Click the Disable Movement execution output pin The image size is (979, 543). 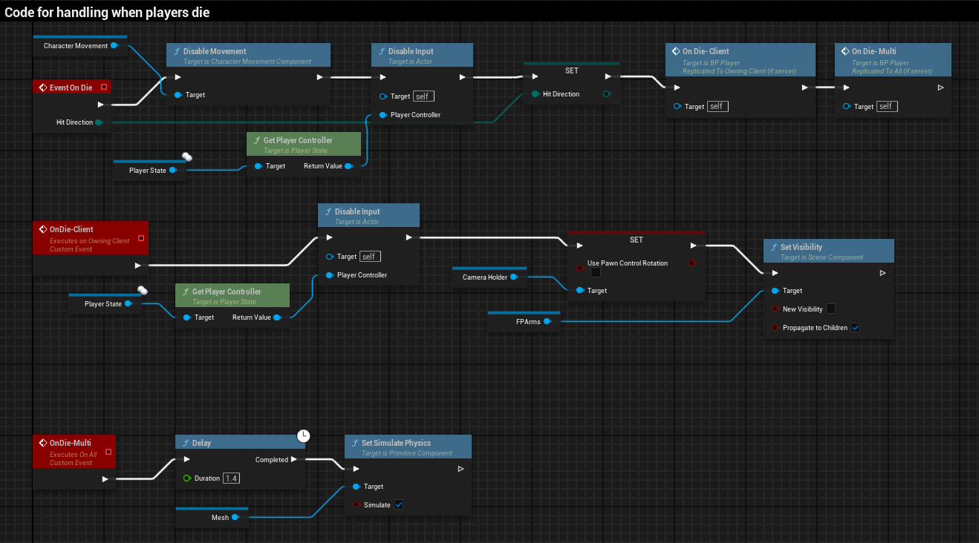320,76
